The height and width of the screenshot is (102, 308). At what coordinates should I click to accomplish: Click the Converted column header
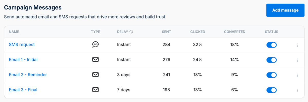click(x=235, y=32)
